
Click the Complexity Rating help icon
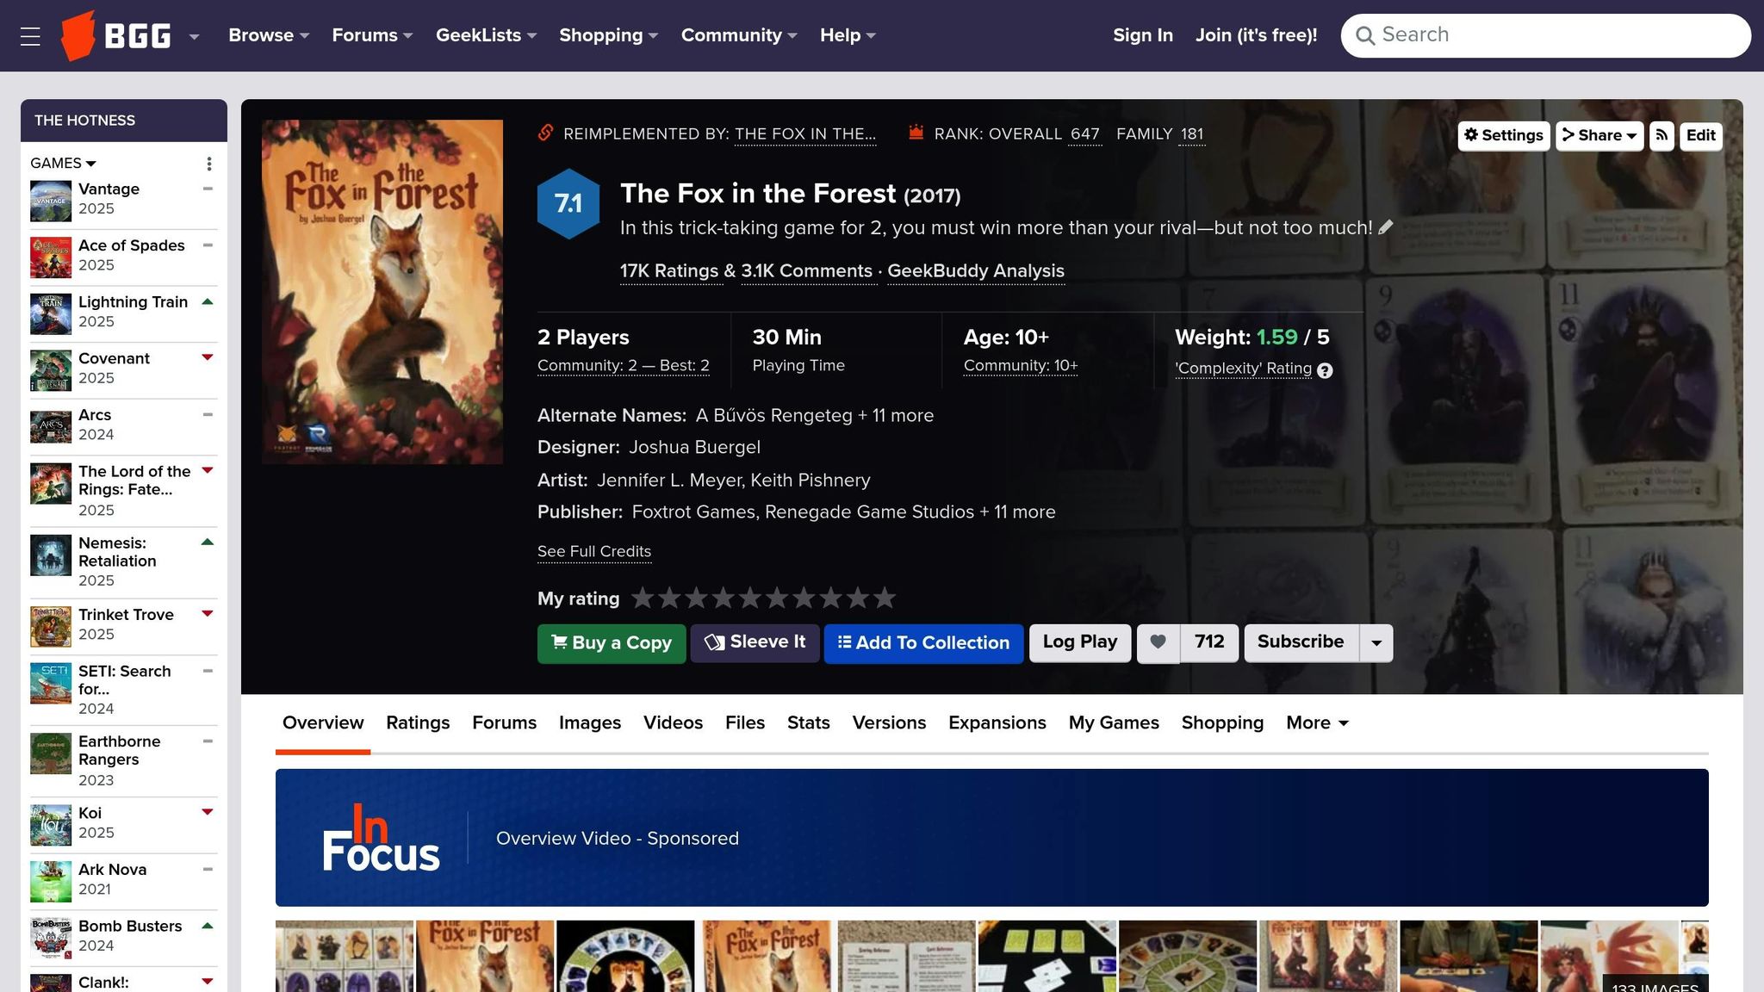point(1326,370)
